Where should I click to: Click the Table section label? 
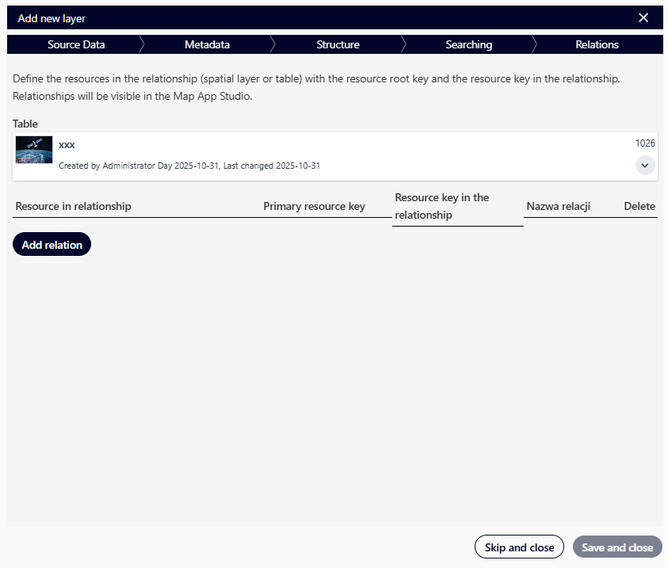[x=25, y=124]
